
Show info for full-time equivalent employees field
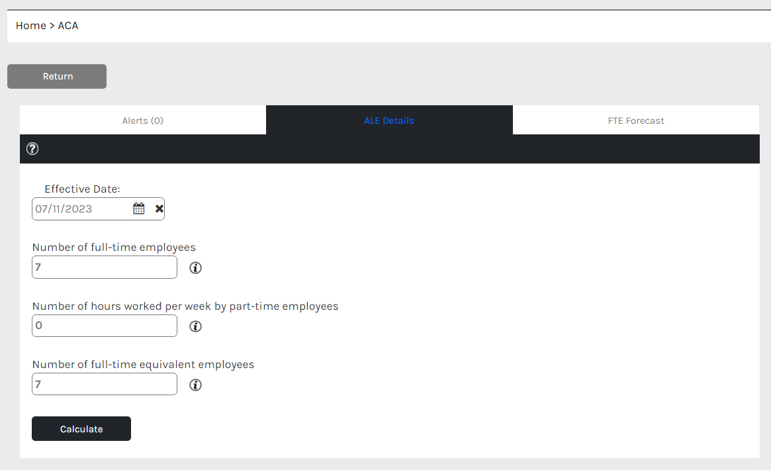point(196,385)
